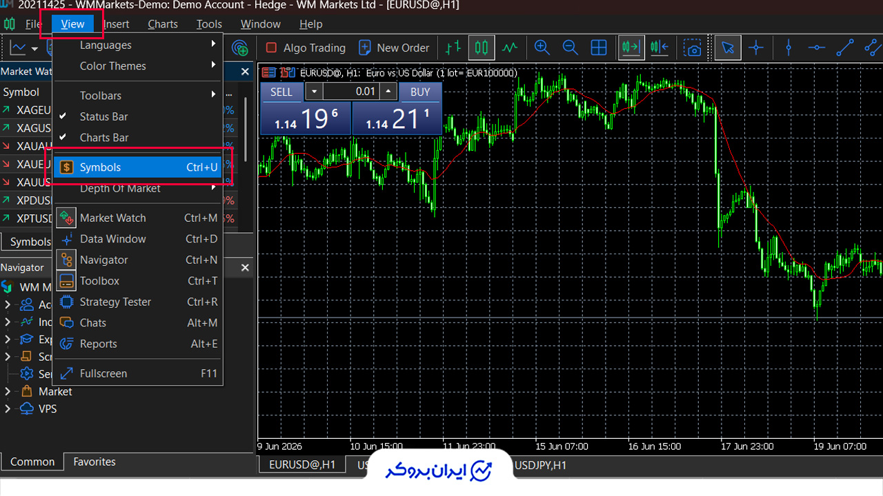
Task: Switch to the line chart icon
Action: pyautogui.click(x=510, y=48)
